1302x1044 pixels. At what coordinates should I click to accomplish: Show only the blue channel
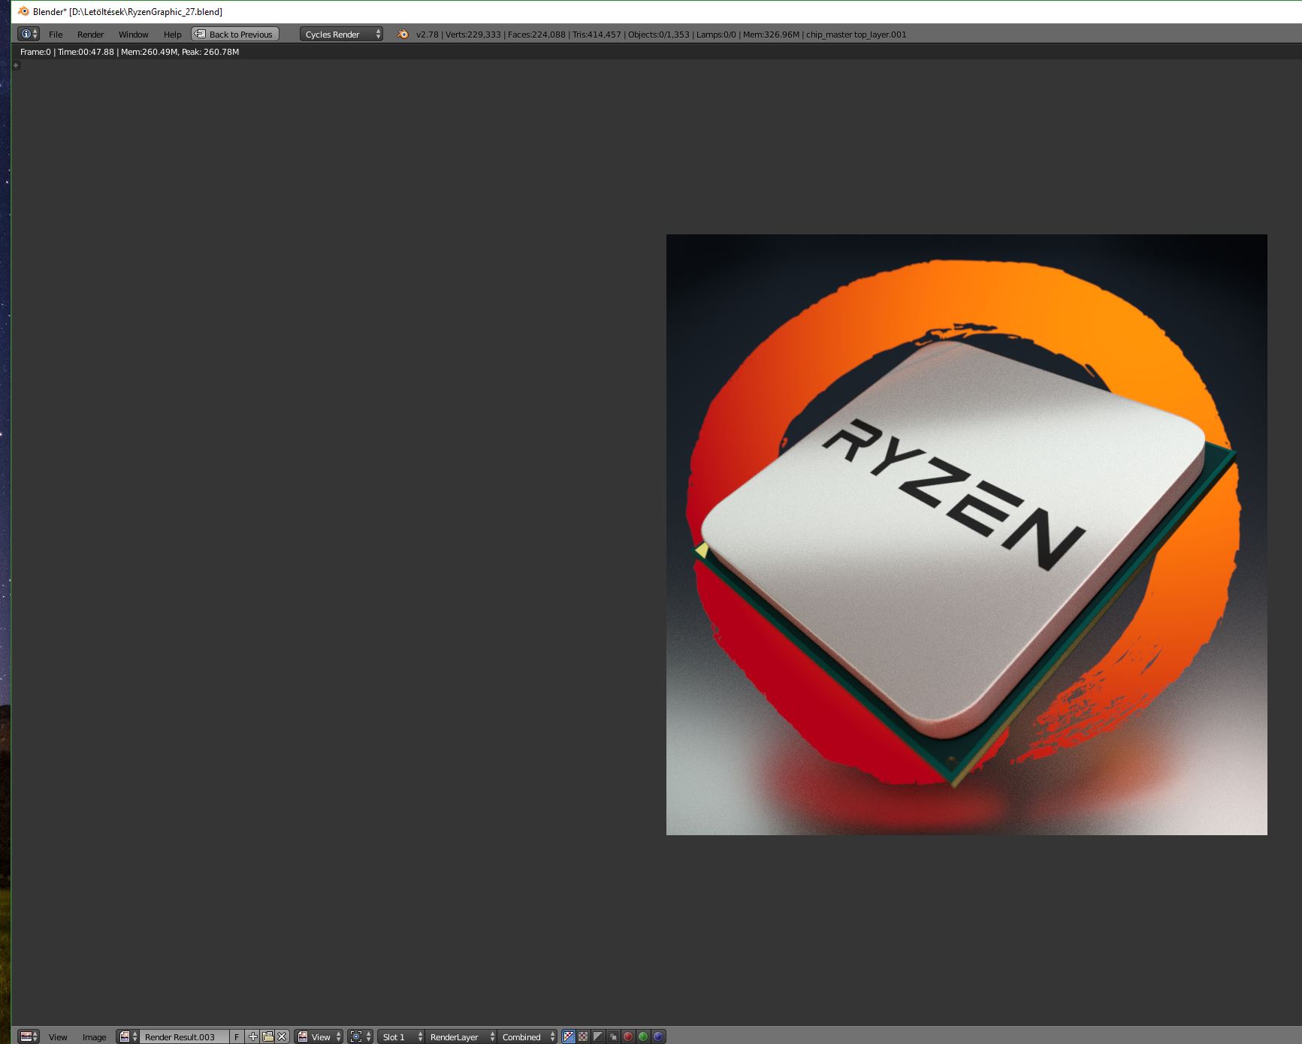(658, 1036)
